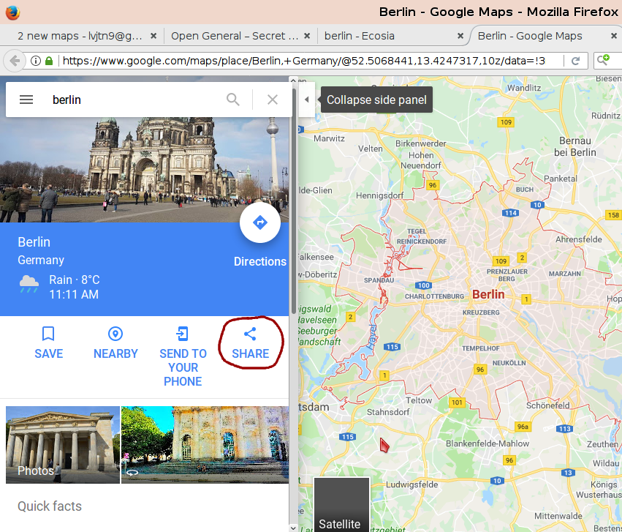Screen dimensions: 622x532
Task: Click the NEARBY label
Action: click(x=115, y=353)
